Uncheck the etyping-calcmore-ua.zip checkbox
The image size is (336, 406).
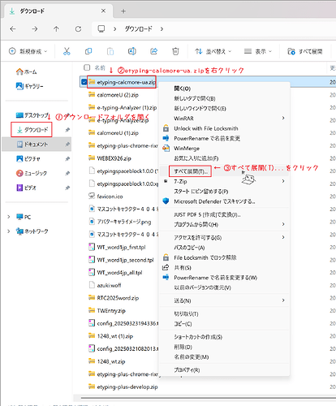(84, 82)
